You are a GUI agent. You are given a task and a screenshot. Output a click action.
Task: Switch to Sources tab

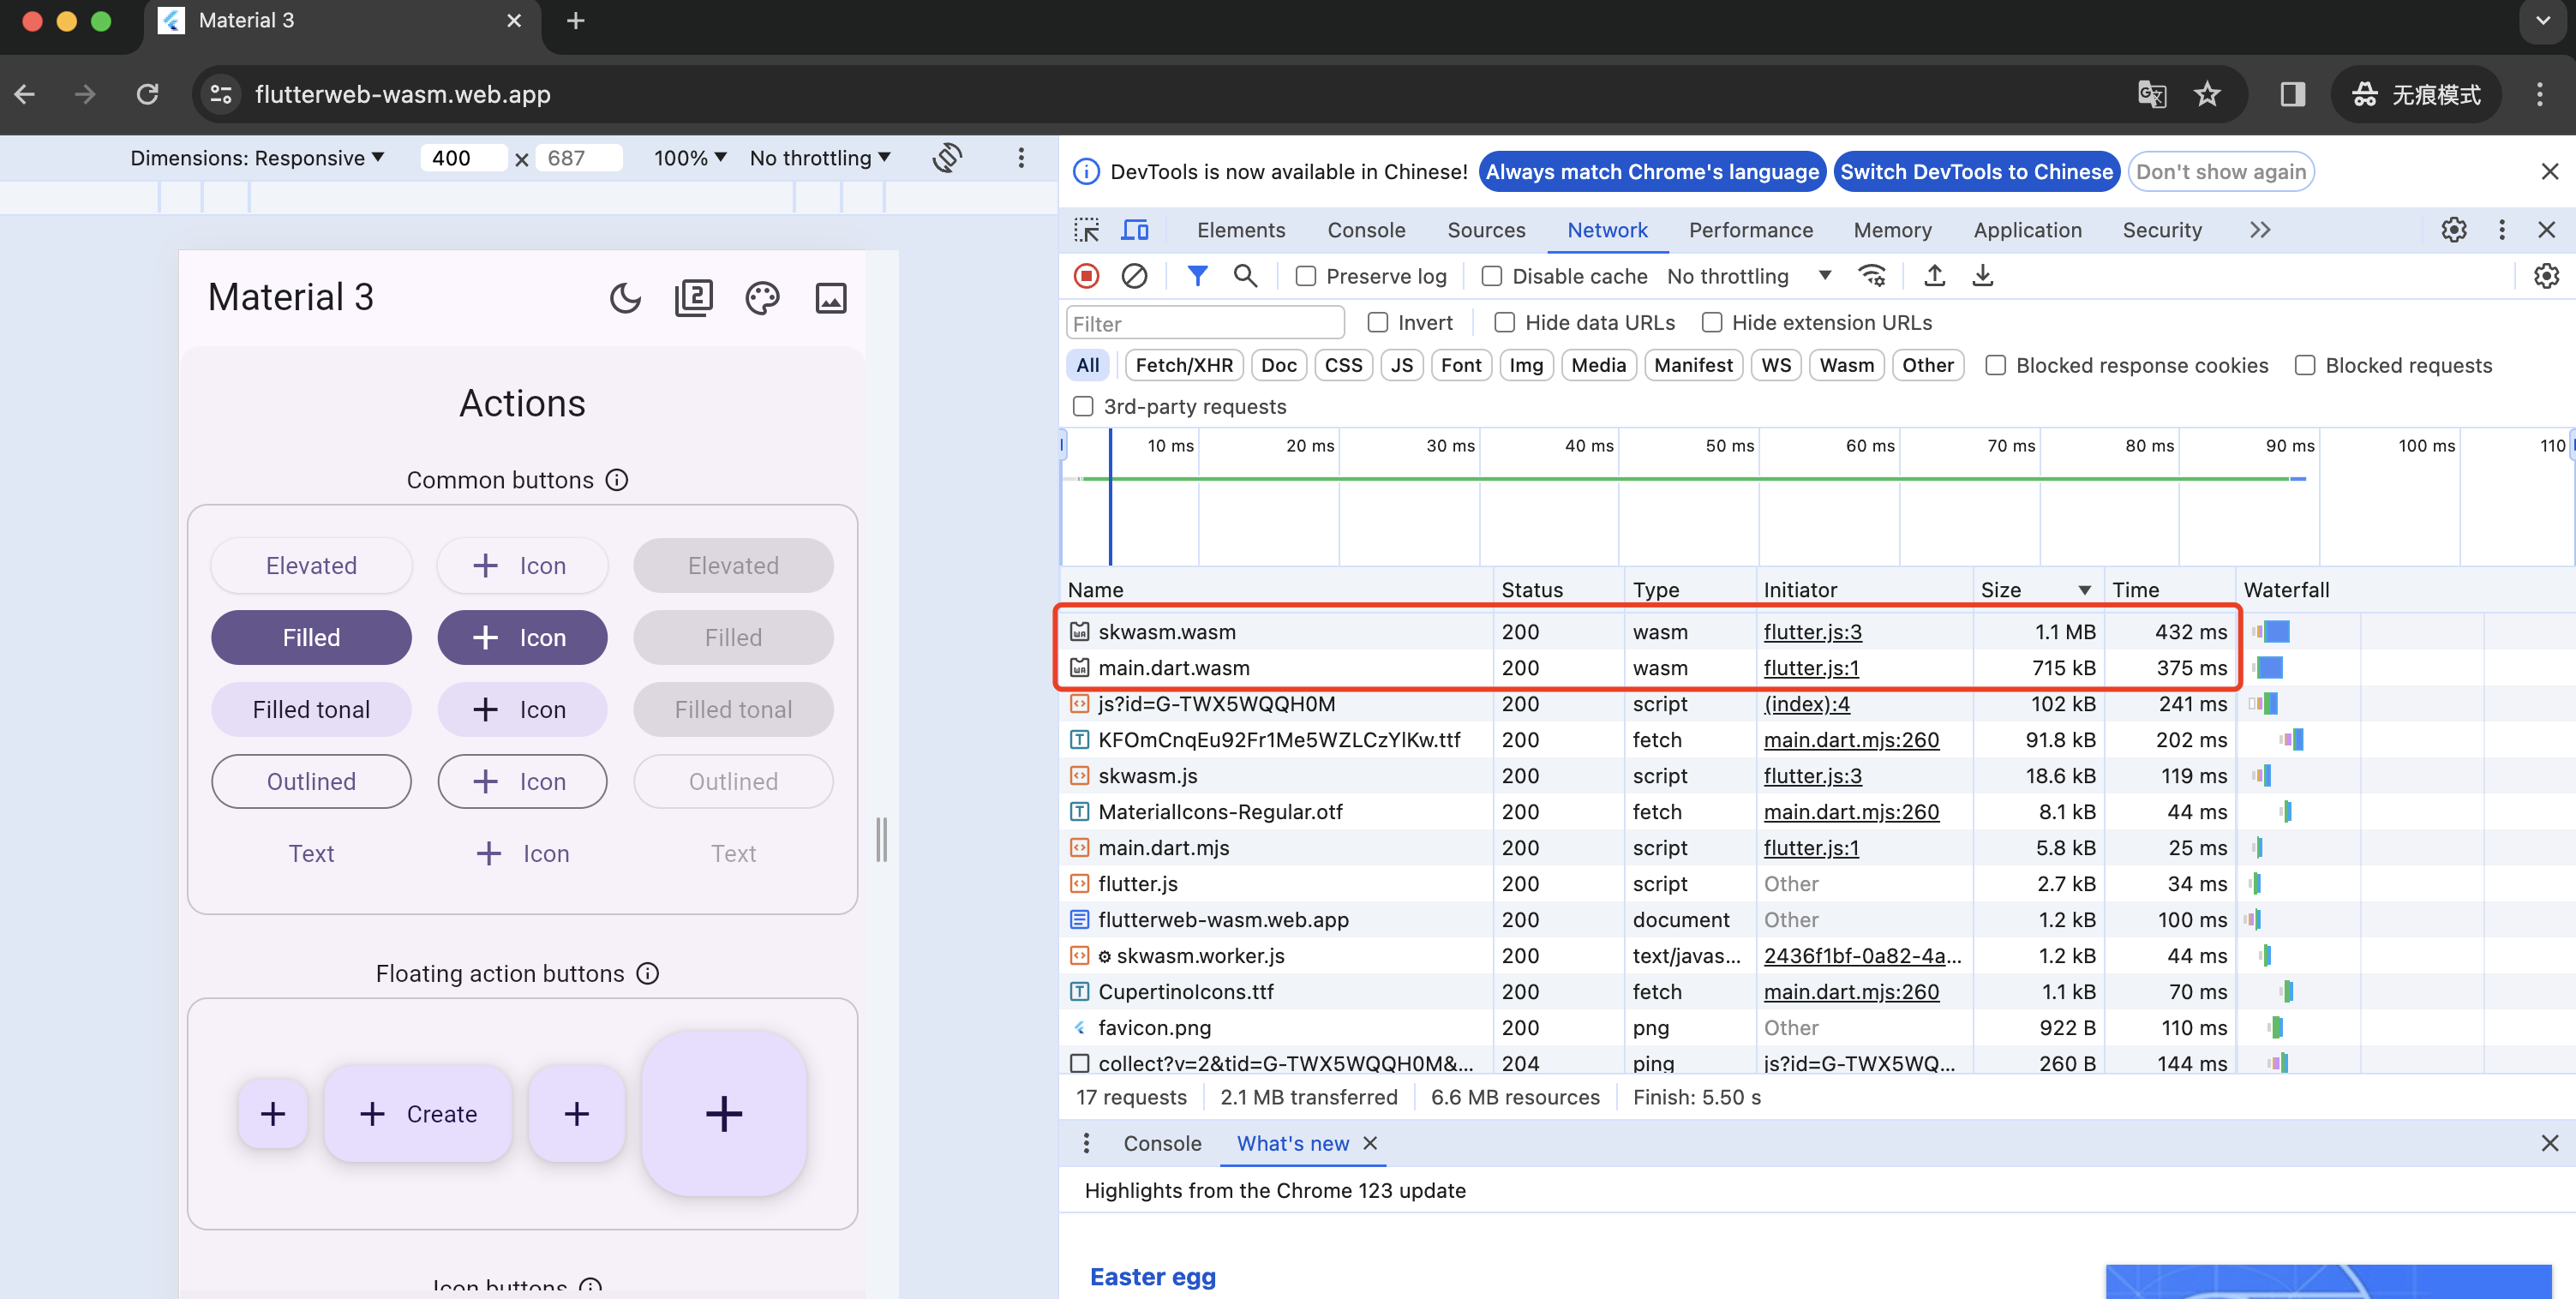(x=1486, y=230)
